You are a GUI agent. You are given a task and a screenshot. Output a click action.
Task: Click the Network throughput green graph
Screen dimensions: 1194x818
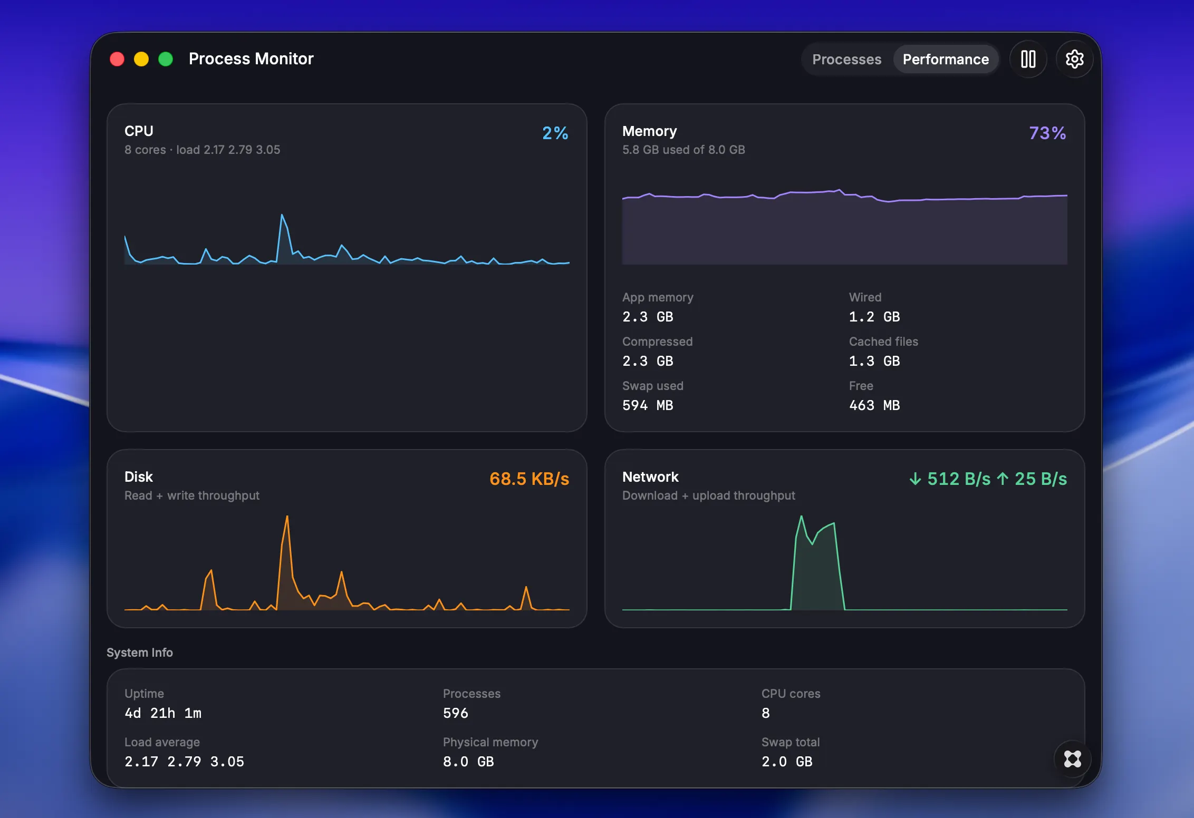[845, 563]
